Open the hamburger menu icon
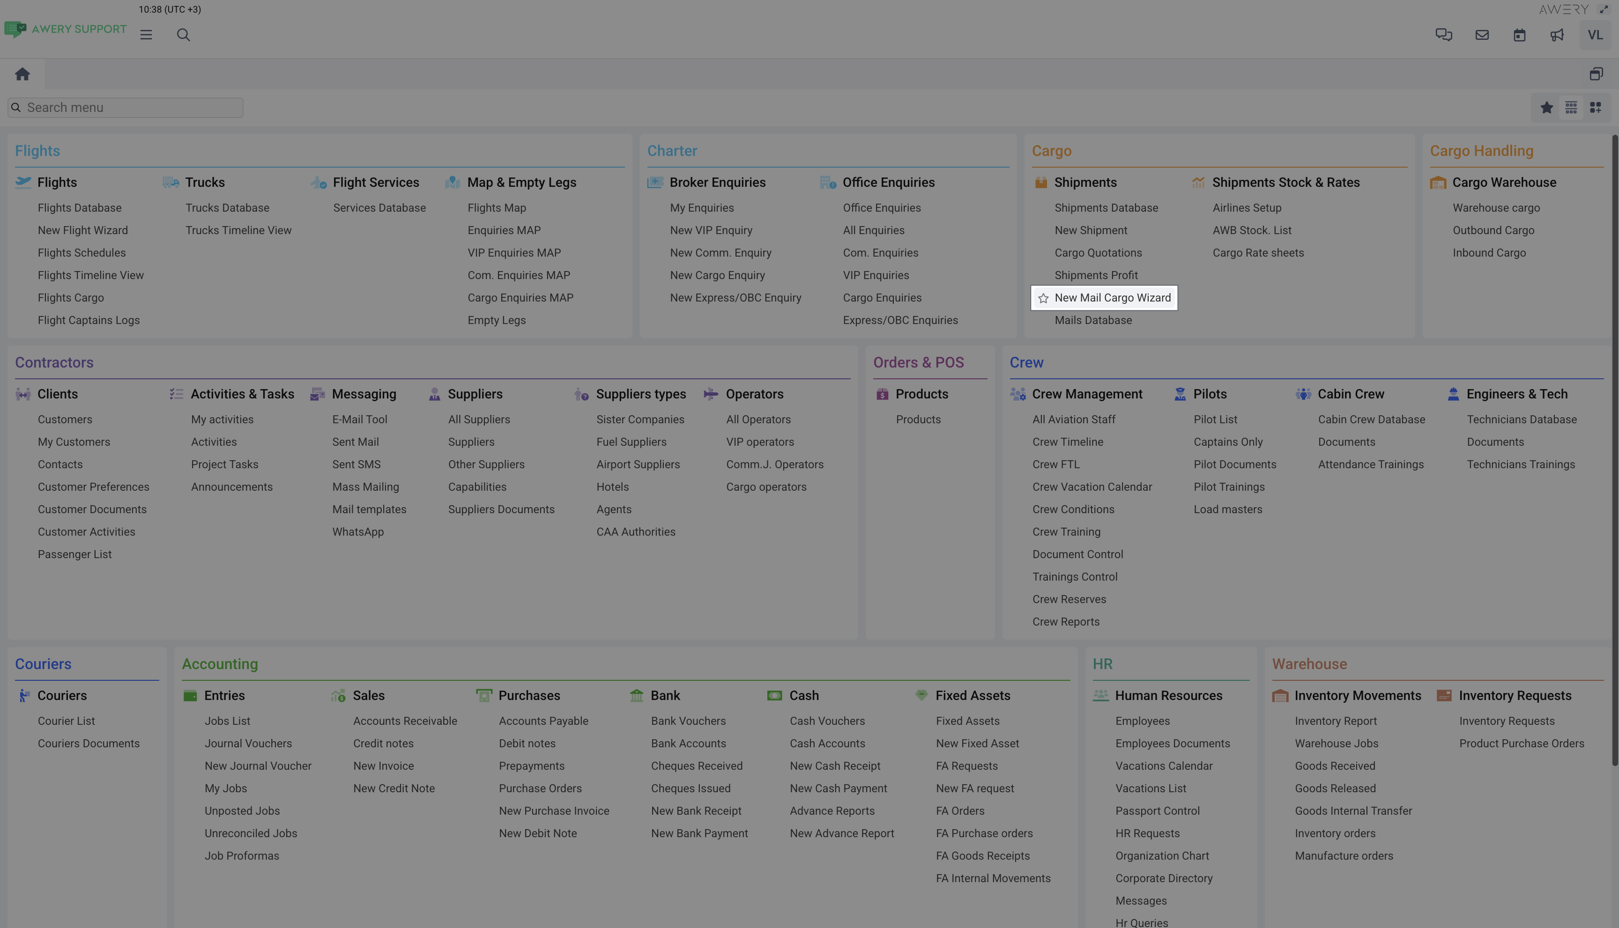This screenshot has height=928, width=1619. point(146,35)
